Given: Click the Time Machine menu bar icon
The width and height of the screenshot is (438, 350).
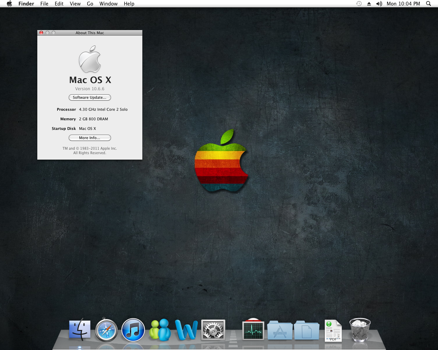Looking at the screenshot, I should pyautogui.click(x=359, y=3).
